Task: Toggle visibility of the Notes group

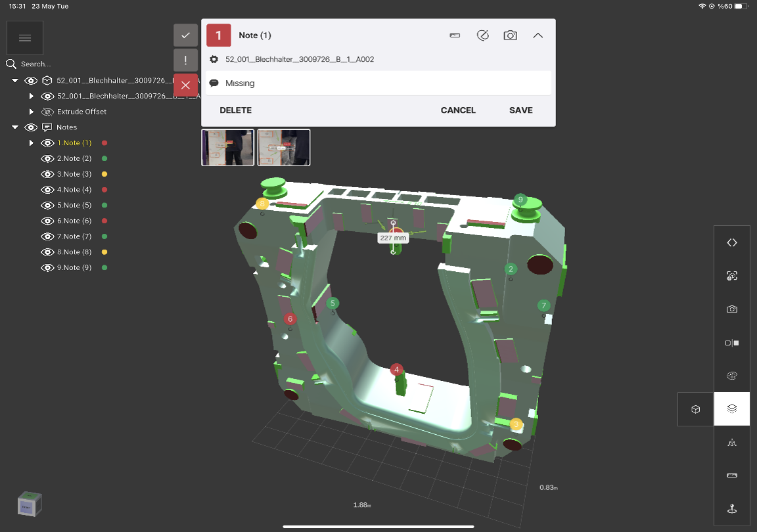Action: (31, 127)
